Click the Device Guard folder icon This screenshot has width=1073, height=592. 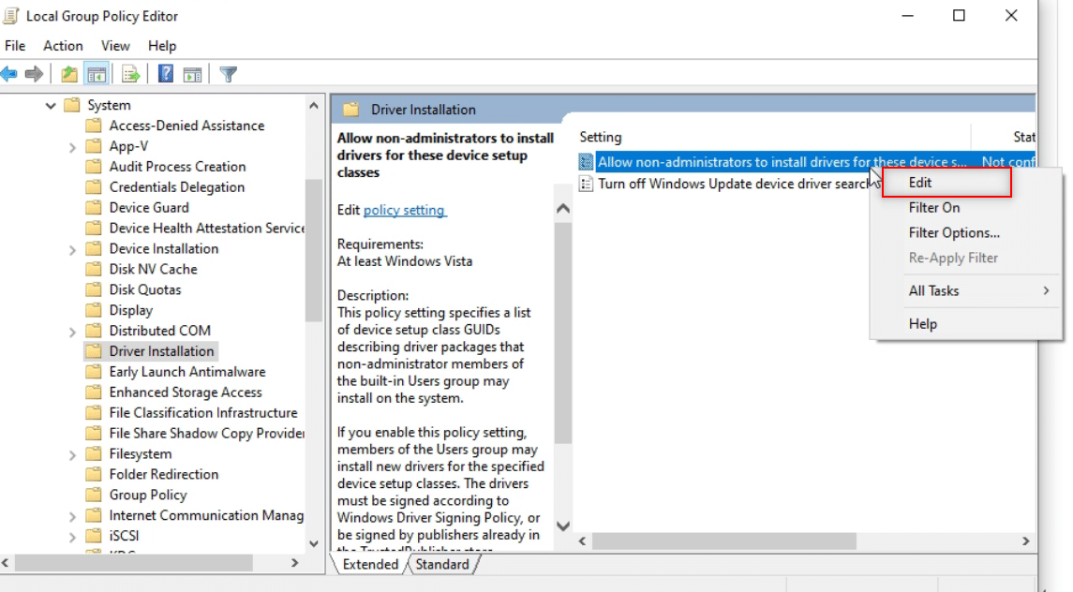93,207
